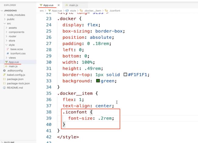Close the App.vue editor tab
Image resolution: width=198 pixels, height=143 pixels.
click(x=58, y=5)
